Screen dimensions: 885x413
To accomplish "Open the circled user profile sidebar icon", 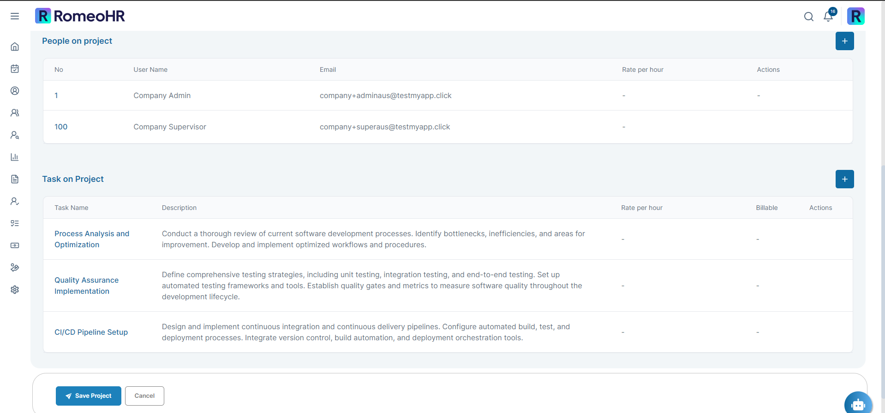I will (15, 91).
